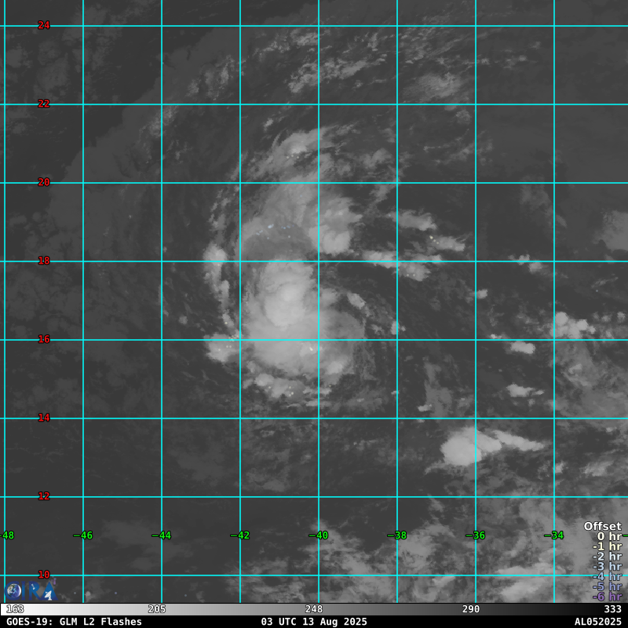Click the CIRA logo in the corner
Viewport: 628px width, 628px height.
pyautogui.click(x=30, y=590)
